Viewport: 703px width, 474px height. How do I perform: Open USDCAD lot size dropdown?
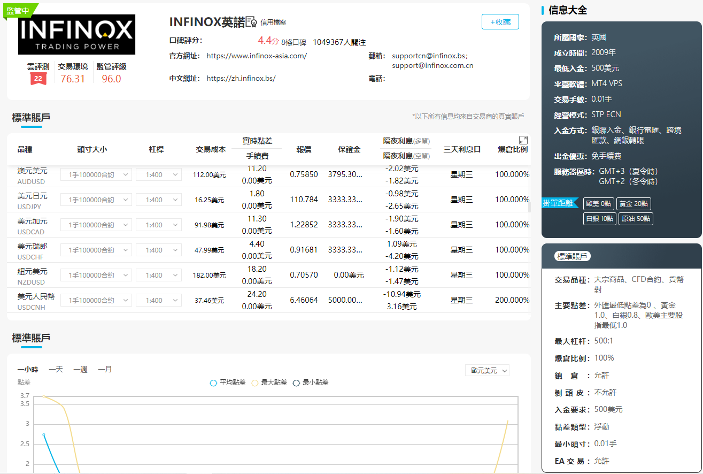point(96,225)
